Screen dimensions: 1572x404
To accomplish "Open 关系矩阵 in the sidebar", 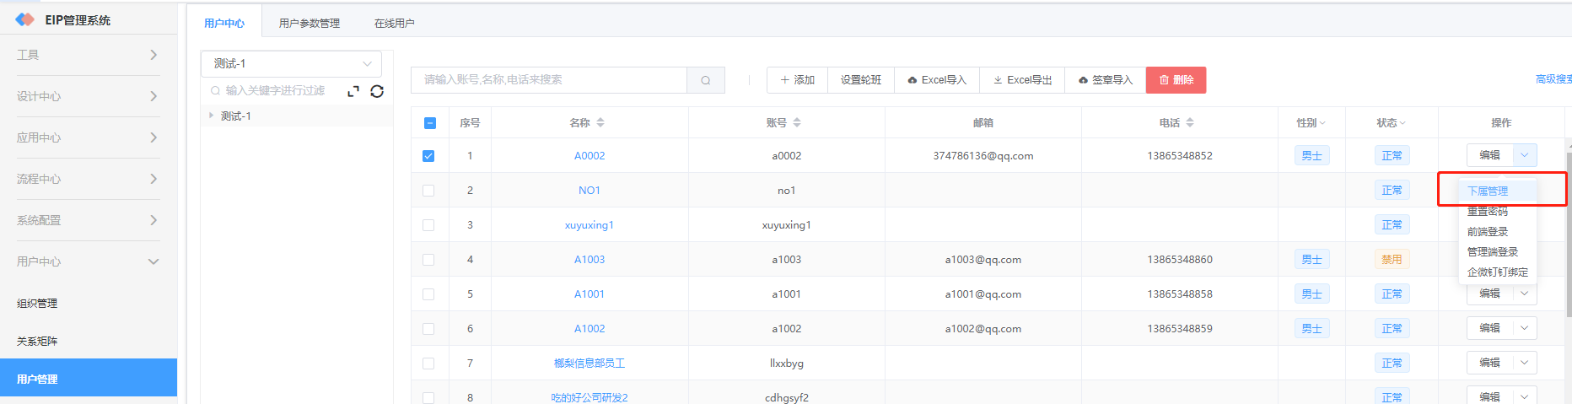I will (x=89, y=342).
